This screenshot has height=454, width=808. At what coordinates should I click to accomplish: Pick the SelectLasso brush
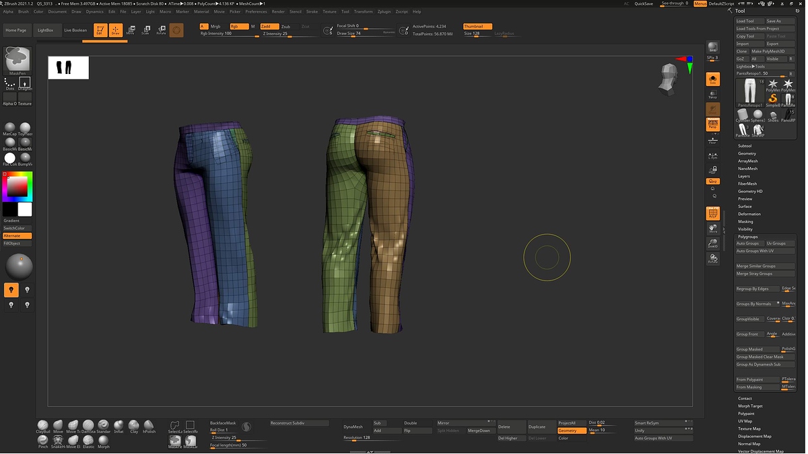click(x=174, y=426)
